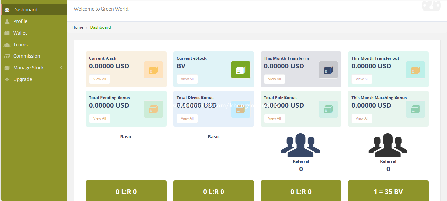Open the Home breadcrumb link
Image resolution: width=447 pixels, height=201 pixels.
77,27
